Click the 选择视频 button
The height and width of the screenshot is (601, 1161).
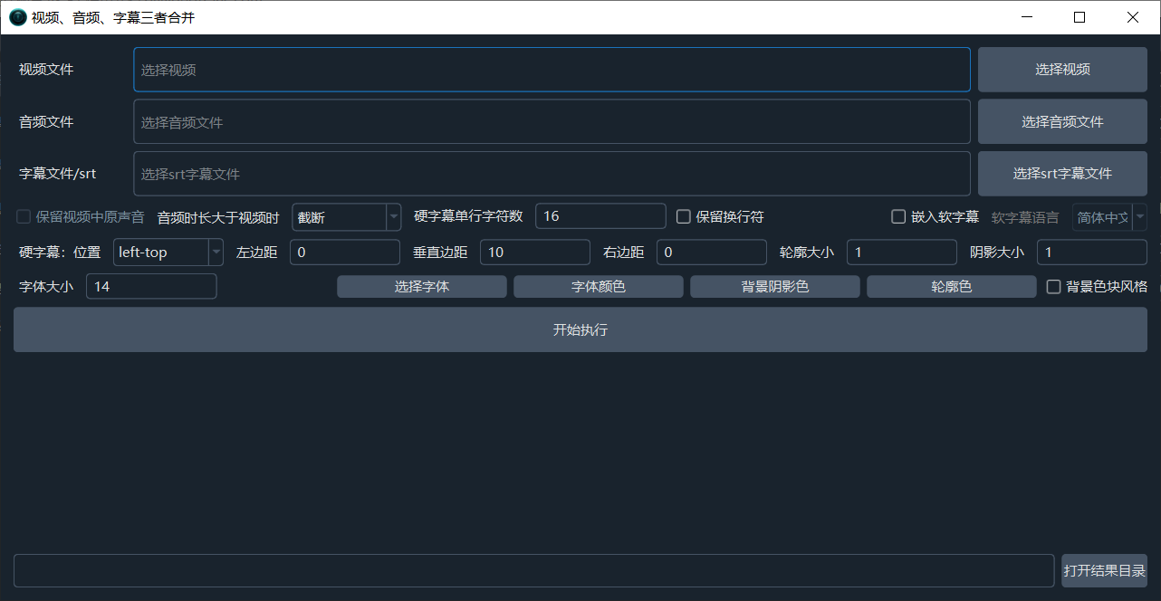(1062, 70)
